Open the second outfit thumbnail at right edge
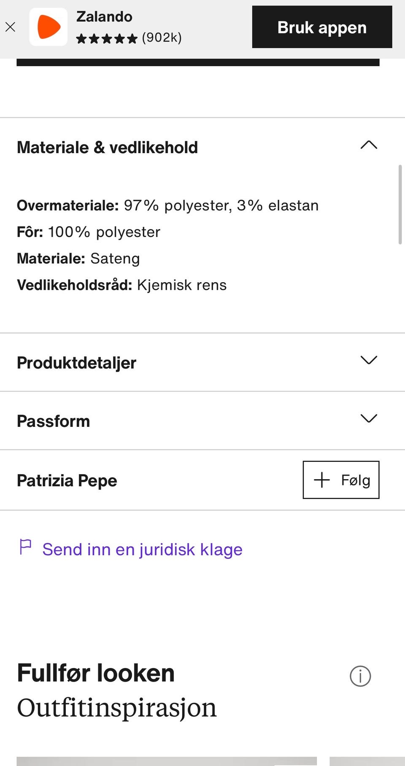Viewport: 405px width, 766px height. tap(367, 761)
